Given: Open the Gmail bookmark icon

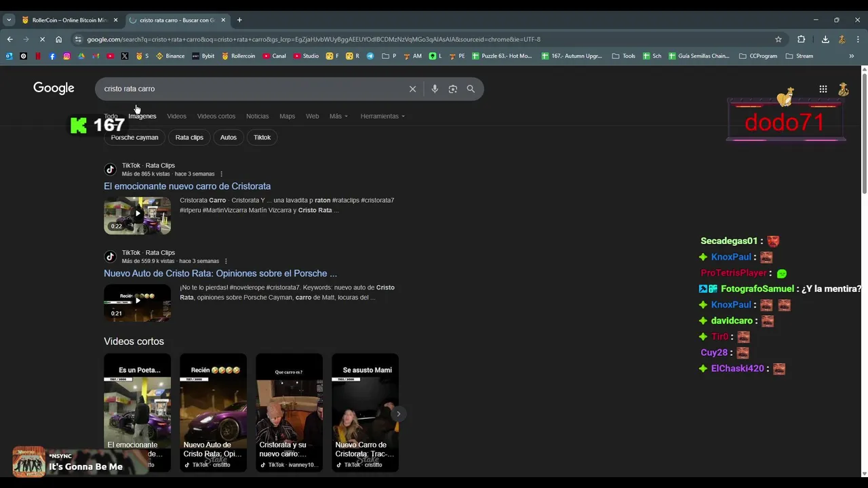Looking at the screenshot, I should pyautogui.click(x=96, y=56).
